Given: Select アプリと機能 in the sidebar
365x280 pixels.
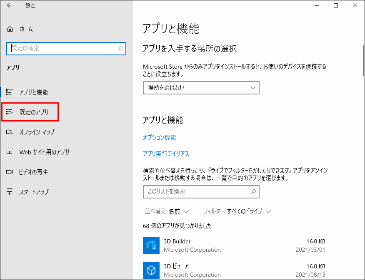Looking at the screenshot, I should (33, 92).
